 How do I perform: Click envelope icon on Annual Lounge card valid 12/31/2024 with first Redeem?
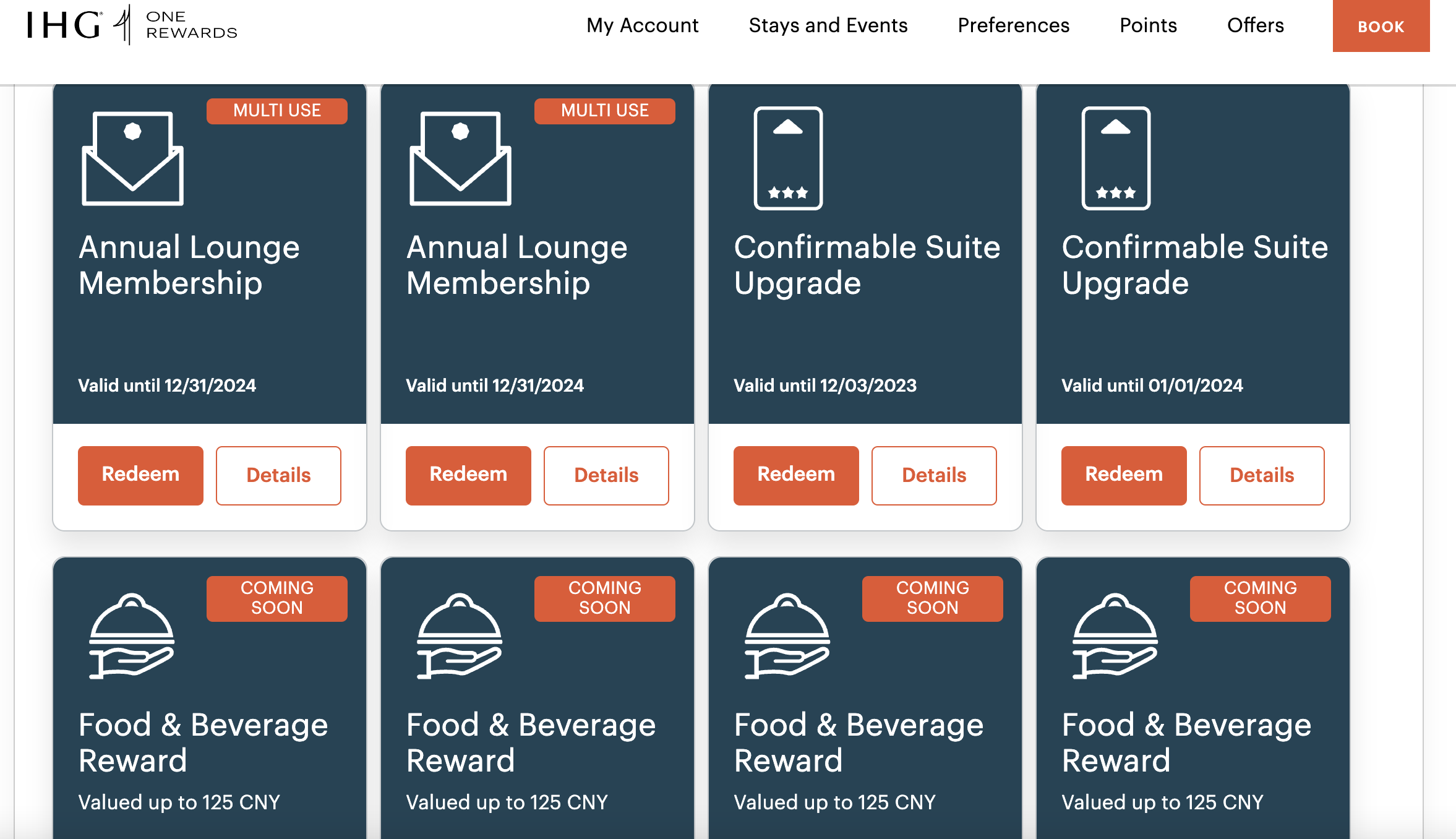click(x=133, y=158)
